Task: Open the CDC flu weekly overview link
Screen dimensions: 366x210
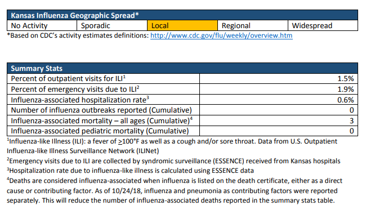Action: (221, 35)
